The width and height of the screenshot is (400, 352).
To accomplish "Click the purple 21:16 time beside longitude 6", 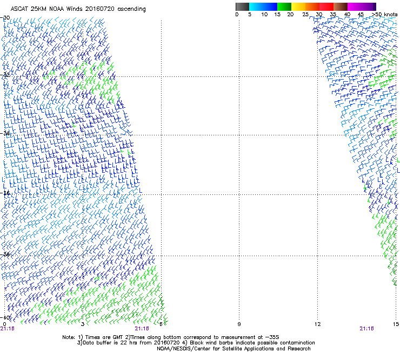I will (142, 329).
